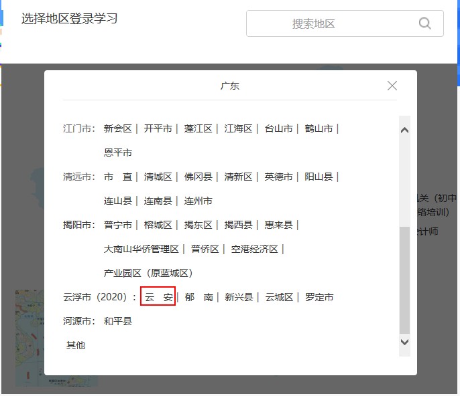460x396 pixels.
Task: Click the 江门市 city label
Action: (x=79, y=128)
